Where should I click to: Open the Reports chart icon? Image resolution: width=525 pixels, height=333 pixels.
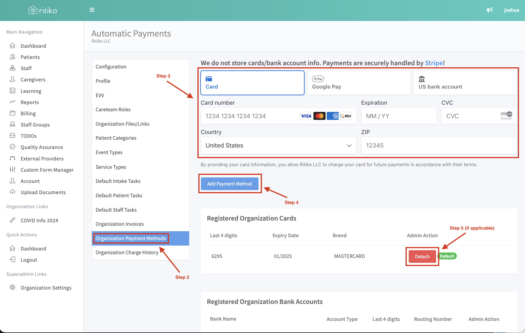click(x=12, y=102)
